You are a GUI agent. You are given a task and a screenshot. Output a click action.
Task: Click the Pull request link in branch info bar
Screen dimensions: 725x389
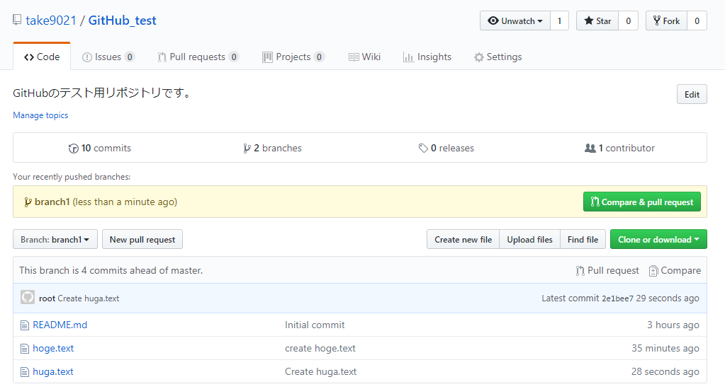[607, 270]
